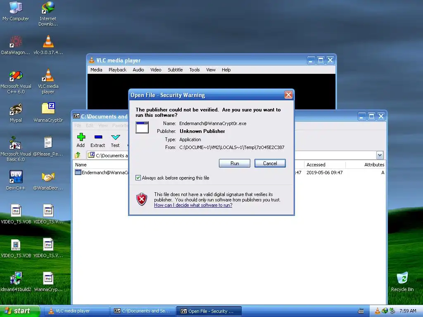The width and height of the screenshot is (423, 317).
Task: Open Internet Download Manager desktop shortcut
Action: tap(48, 14)
